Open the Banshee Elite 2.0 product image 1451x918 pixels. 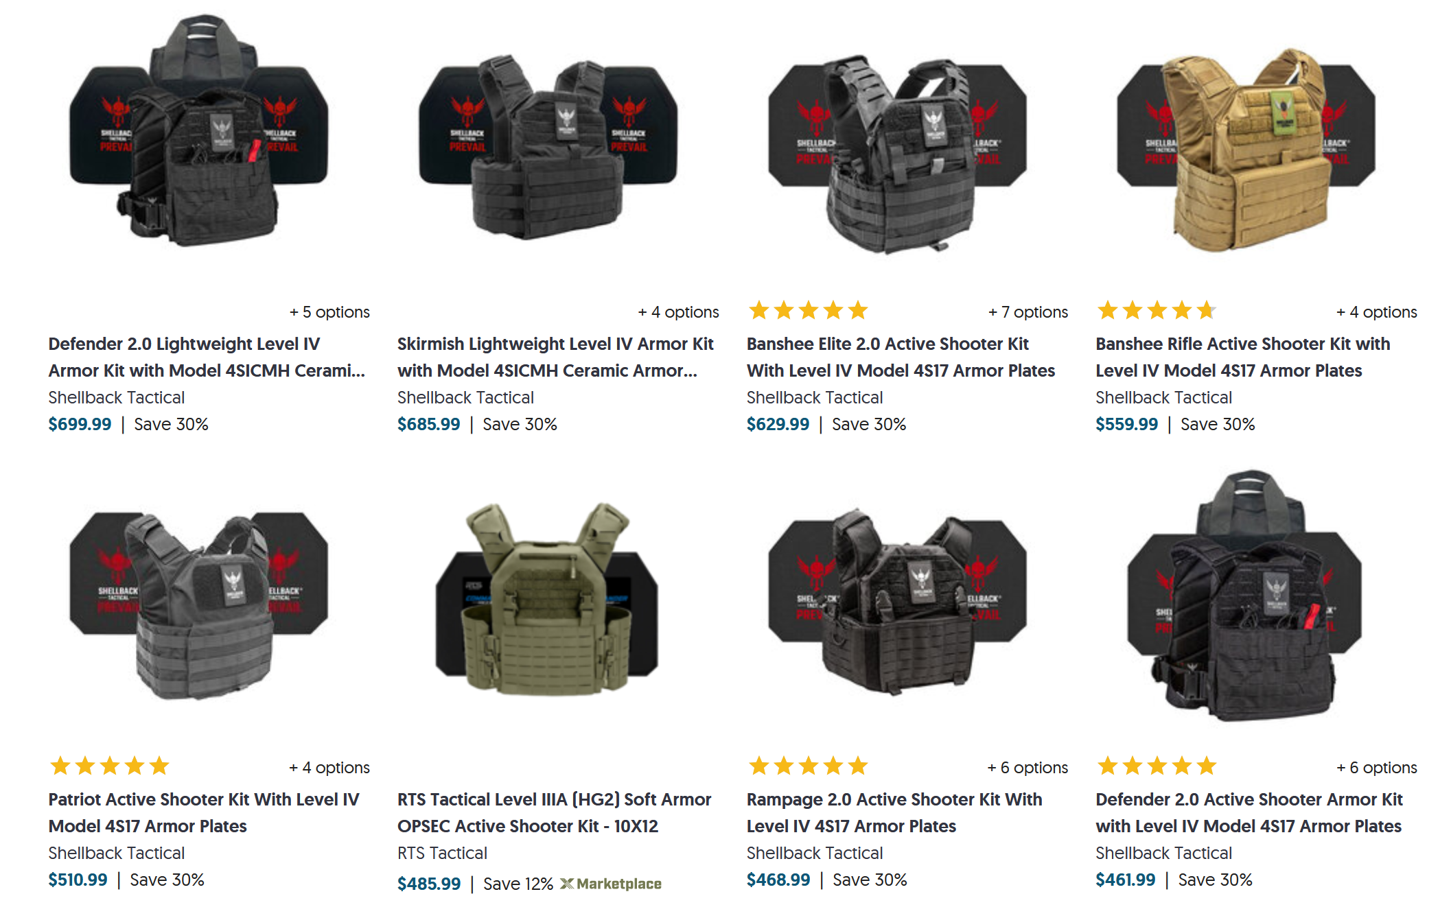tap(897, 154)
